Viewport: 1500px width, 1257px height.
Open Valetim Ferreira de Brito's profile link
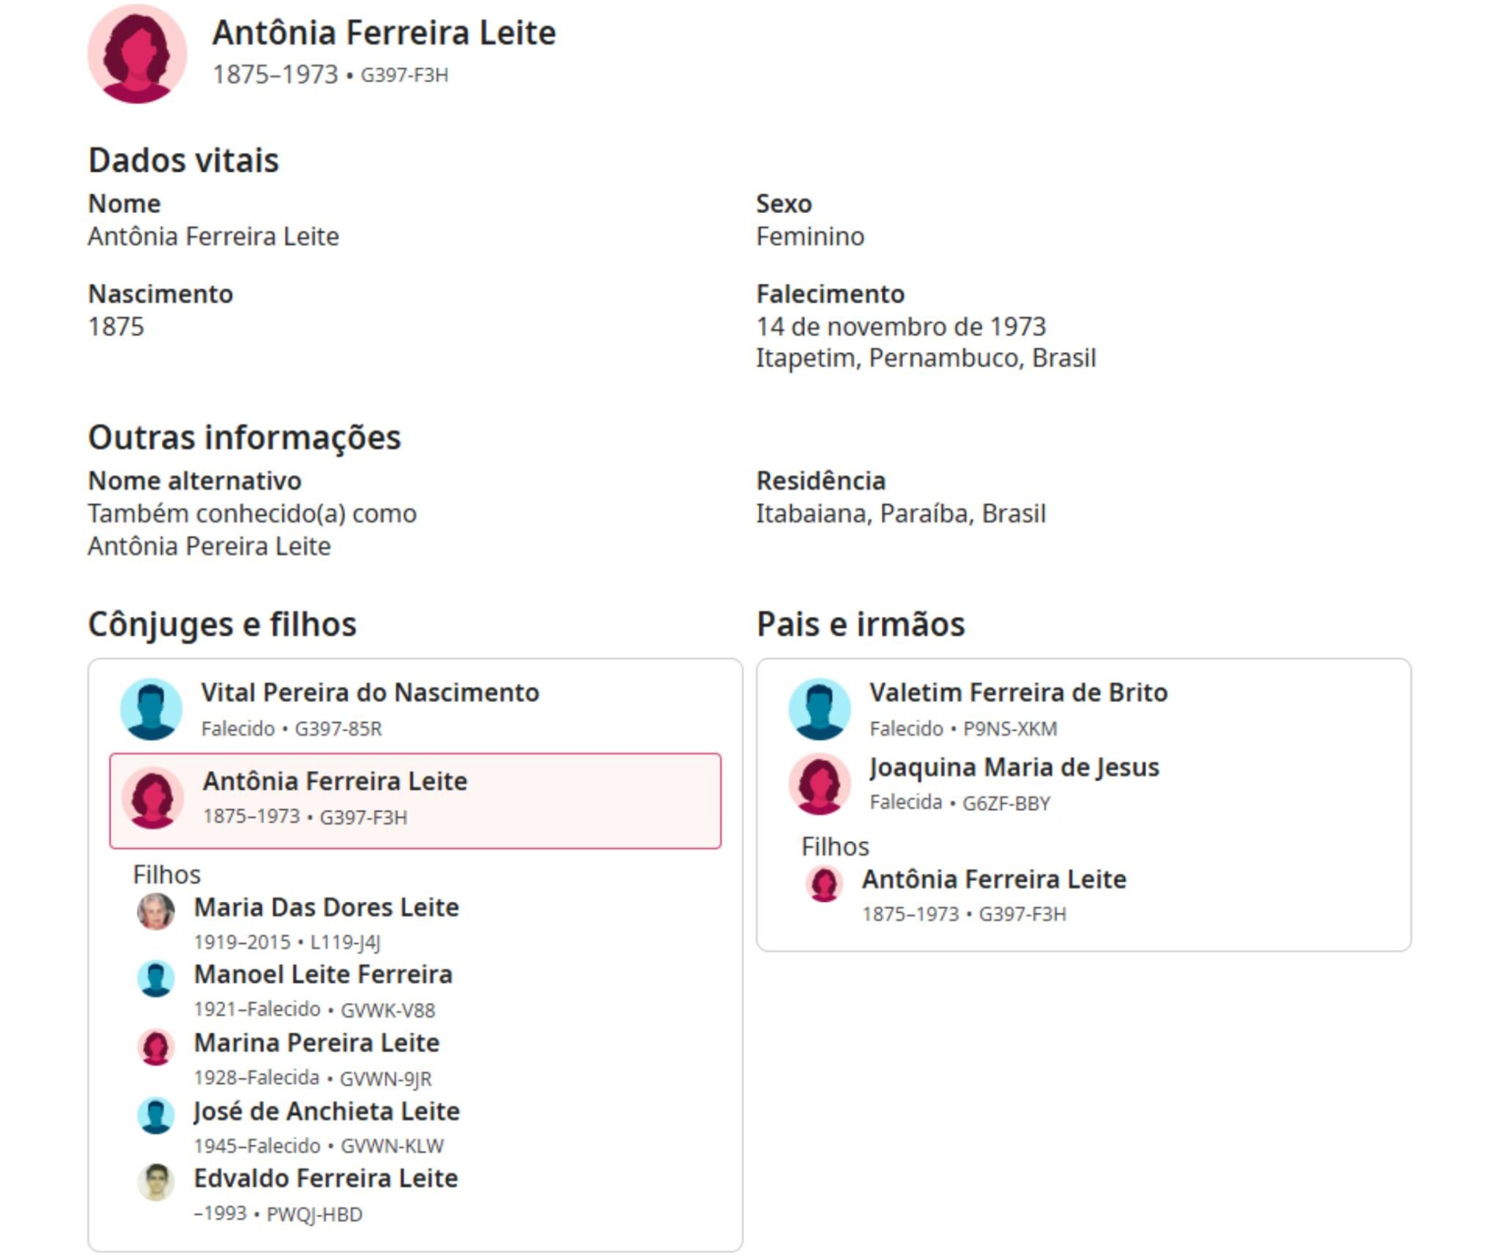1018,693
